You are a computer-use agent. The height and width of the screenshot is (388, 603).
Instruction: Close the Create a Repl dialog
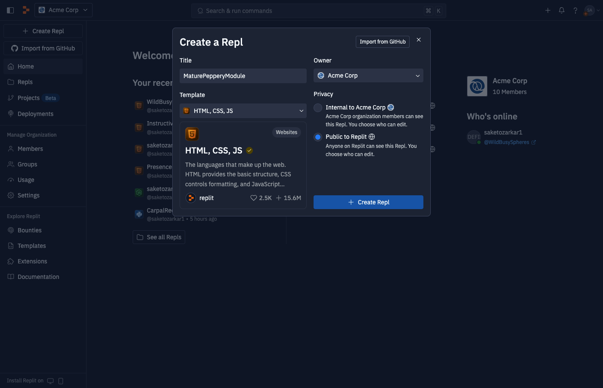coord(419,40)
